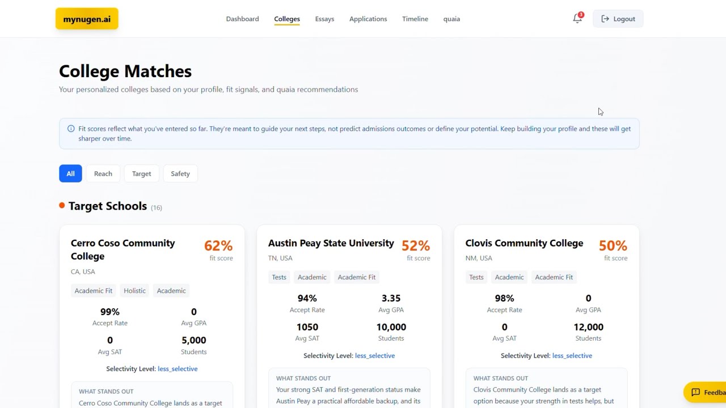This screenshot has width=726, height=408.
Task: Click the Holistic tag on Cerro Coso
Action: (x=134, y=291)
